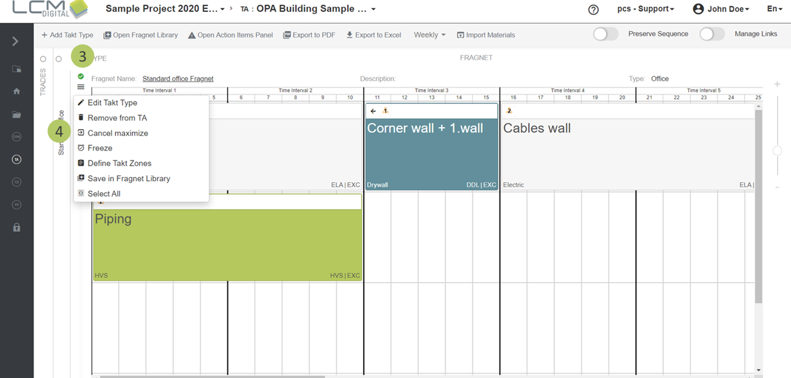Open the Standard office Fragnet link
Viewport: 791px width, 378px height.
tap(178, 79)
